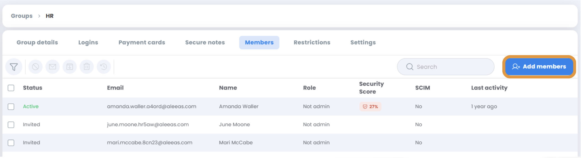Open the filter icon in the toolbar
The width and height of the screenshot is (581, 158).
[x=14, y=67]
